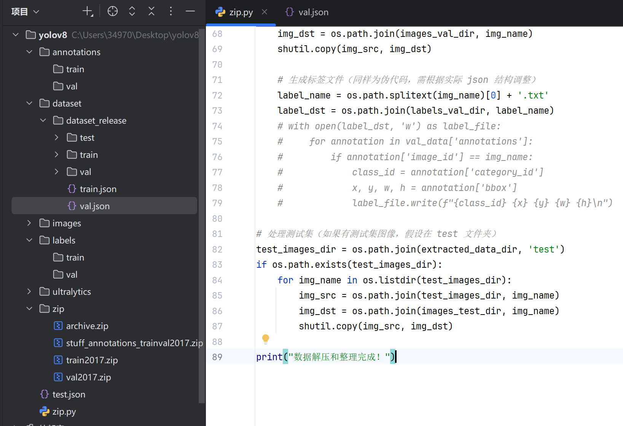This screenshot has height=426, width=623.
Task: Collapse the zip folder
Action: (29, 309)
